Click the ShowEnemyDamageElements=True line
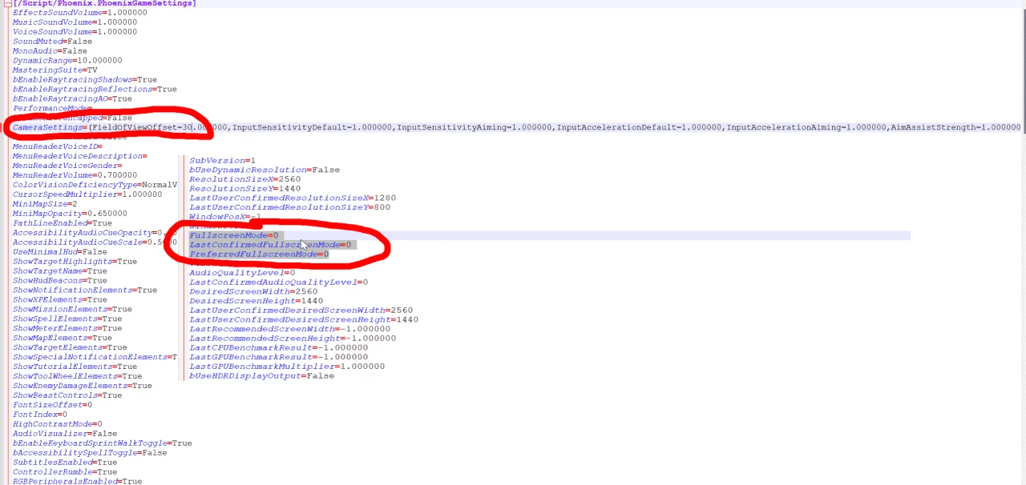 pyautogui.click(x=83, y=387)
